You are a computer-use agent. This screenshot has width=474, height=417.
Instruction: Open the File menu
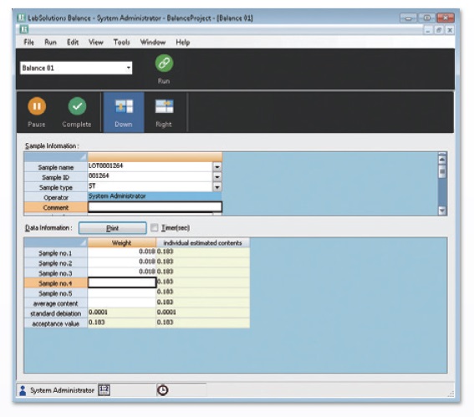point(28,42)
